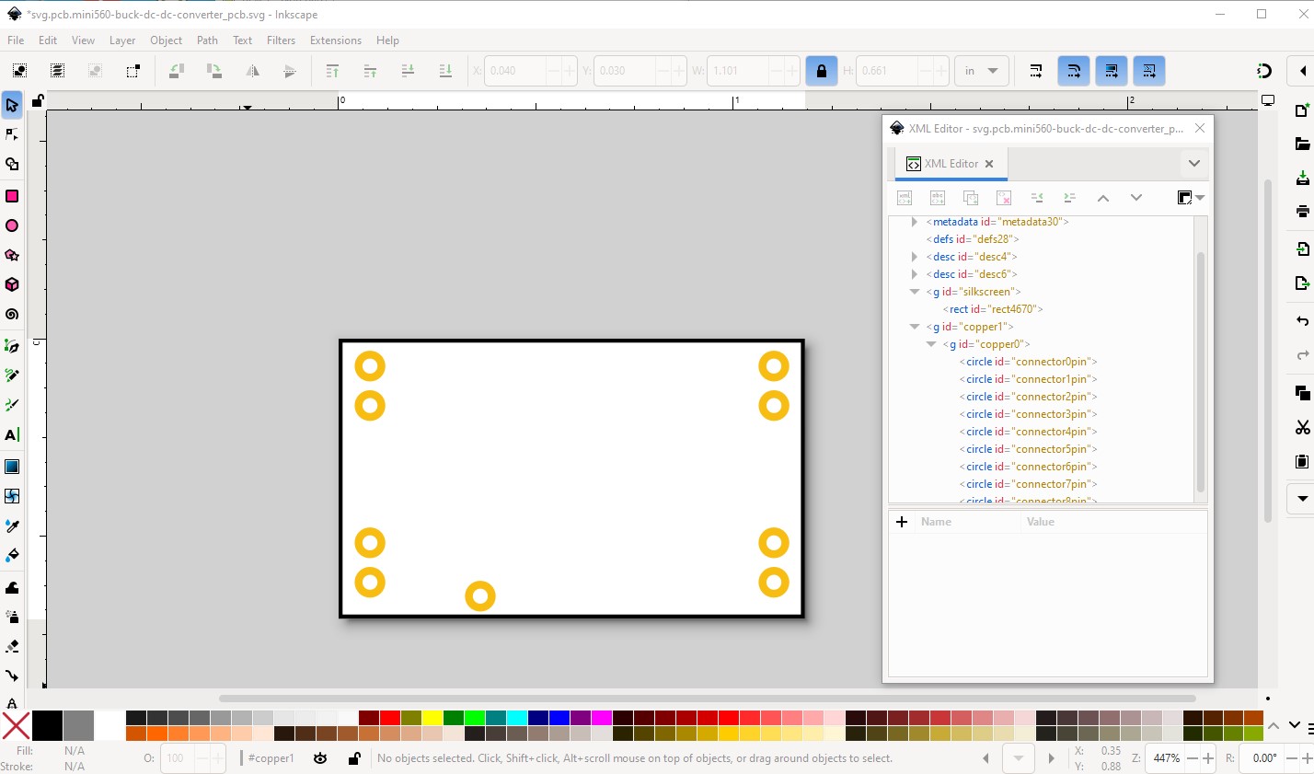
Task: Click the new element node icon
Action: (x=905, y=198)
